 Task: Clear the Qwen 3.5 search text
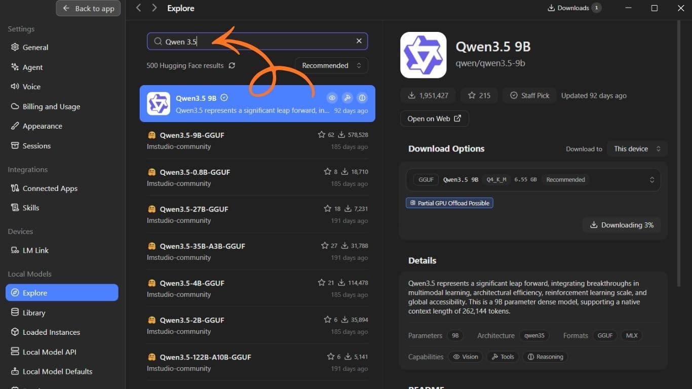(359, 41)
